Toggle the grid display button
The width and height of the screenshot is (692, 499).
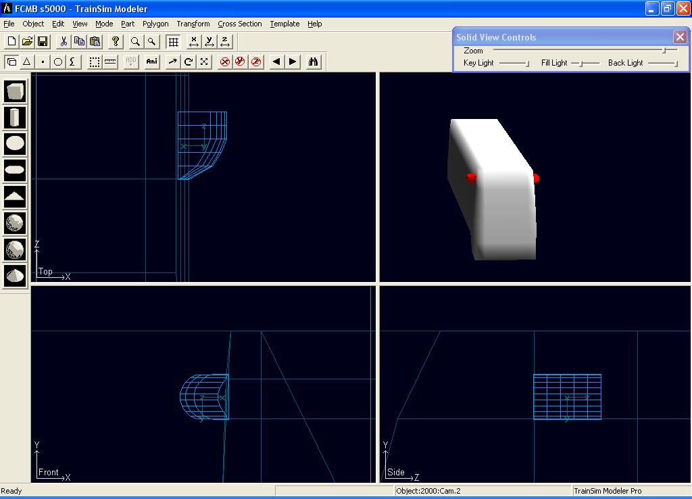(174, 41)
